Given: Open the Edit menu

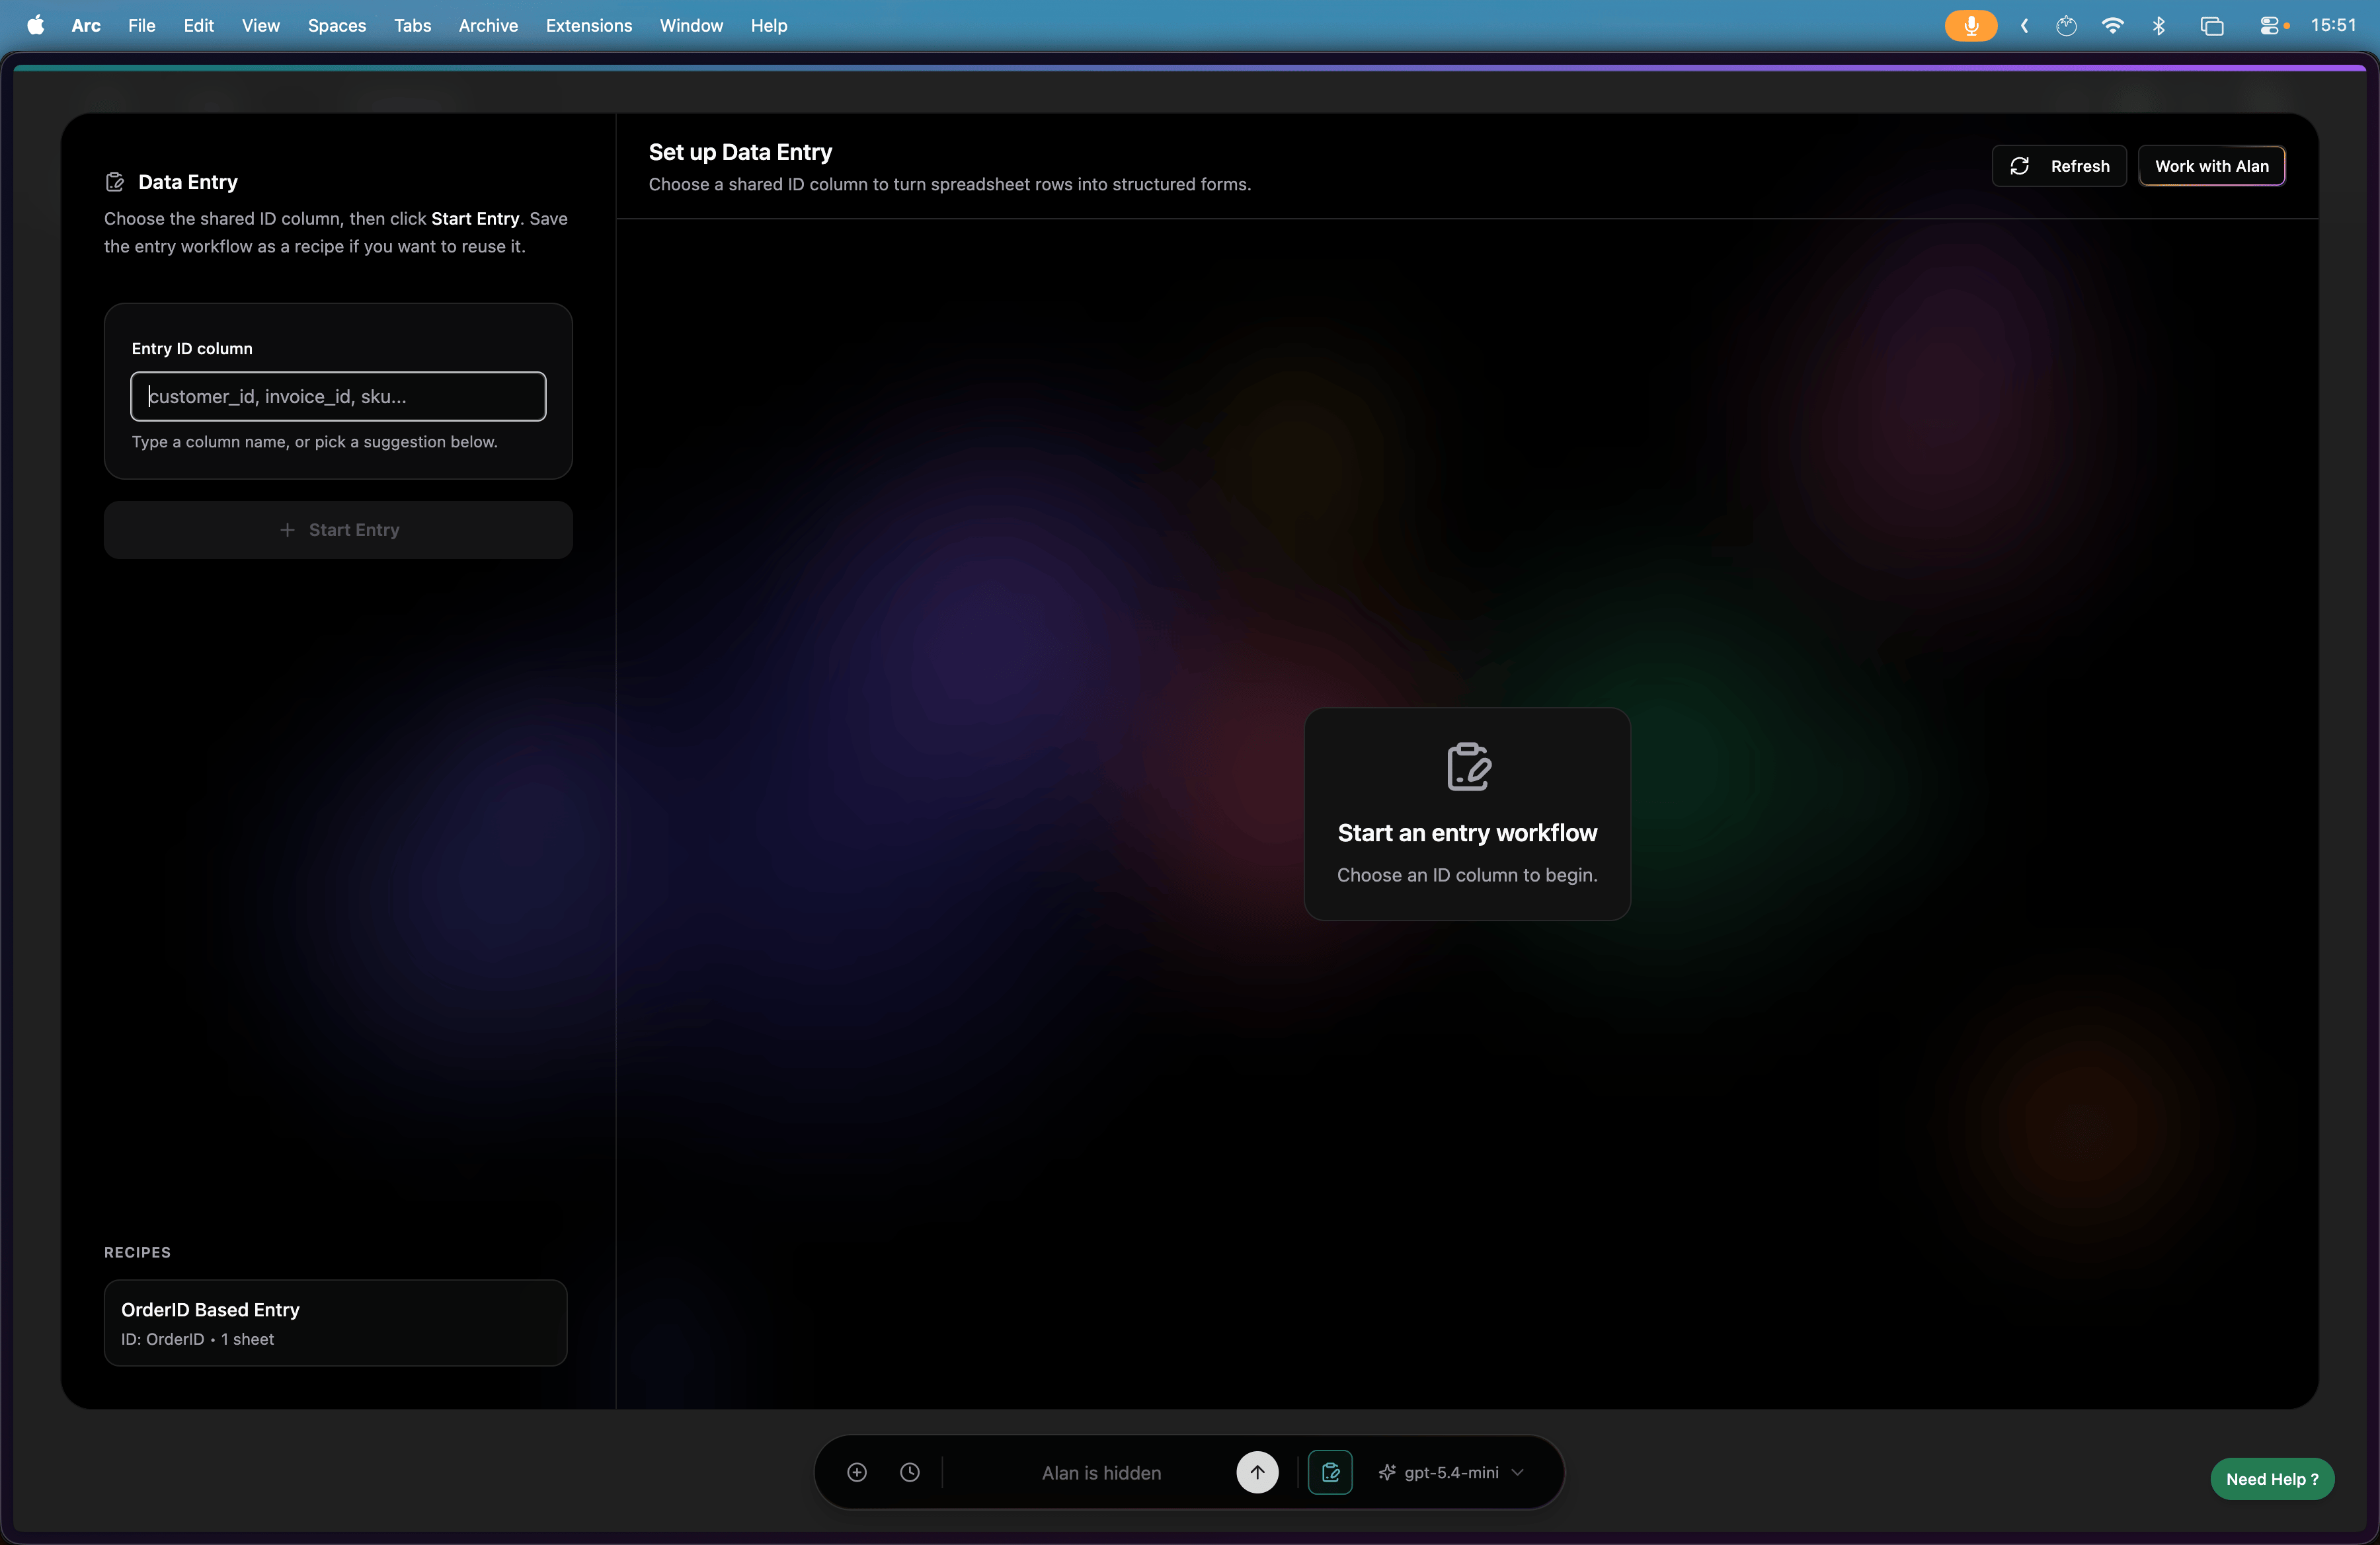Looking at the screenshot, I should coord(198,25).
